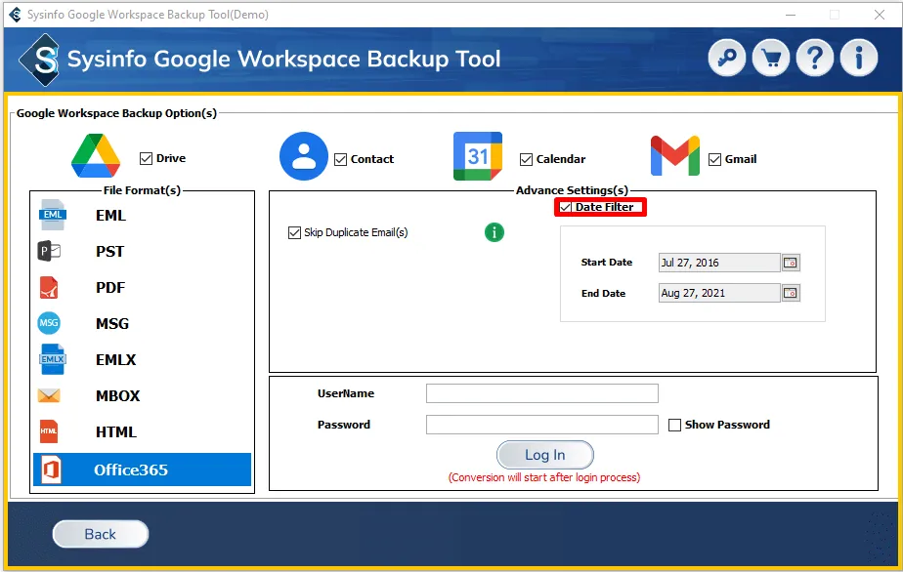Select the Office365 format option
This screenshot has height=572, width=903.
[x=131, y=470]
